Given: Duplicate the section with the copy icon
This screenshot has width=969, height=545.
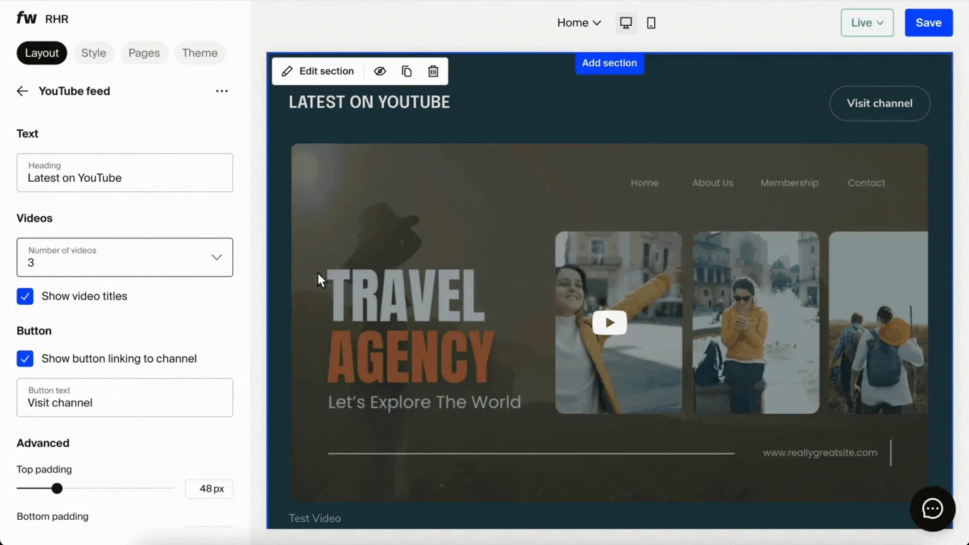Looking at the screenshot, I should pos(407,71).
